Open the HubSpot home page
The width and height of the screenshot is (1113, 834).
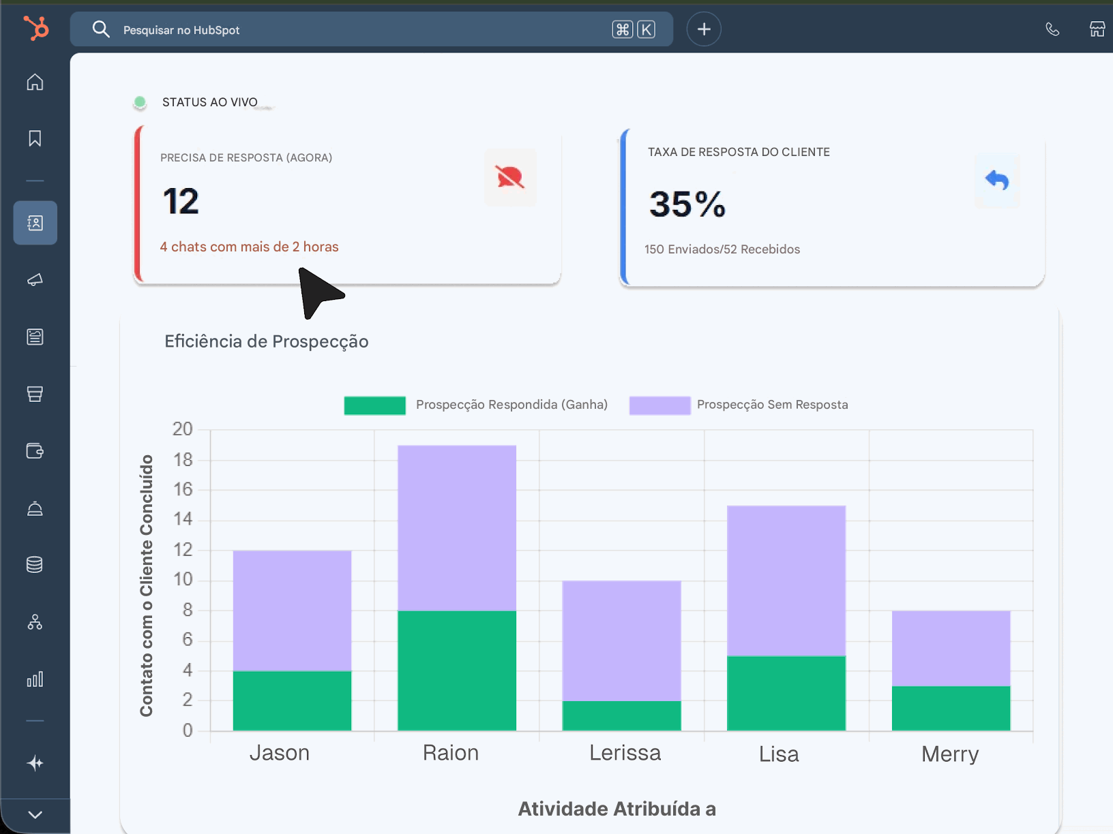click(35, 82)
